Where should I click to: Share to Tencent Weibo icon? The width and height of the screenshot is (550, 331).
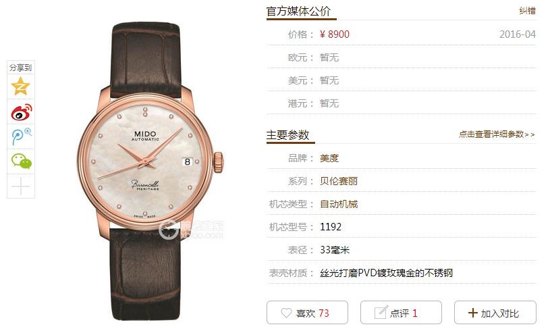[21, 136]
